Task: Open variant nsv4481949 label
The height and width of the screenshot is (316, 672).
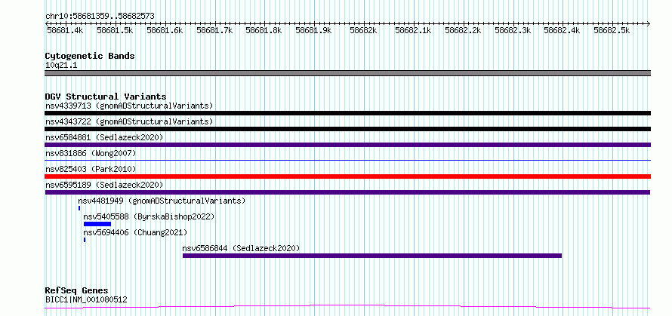Action: pos(162,201)
